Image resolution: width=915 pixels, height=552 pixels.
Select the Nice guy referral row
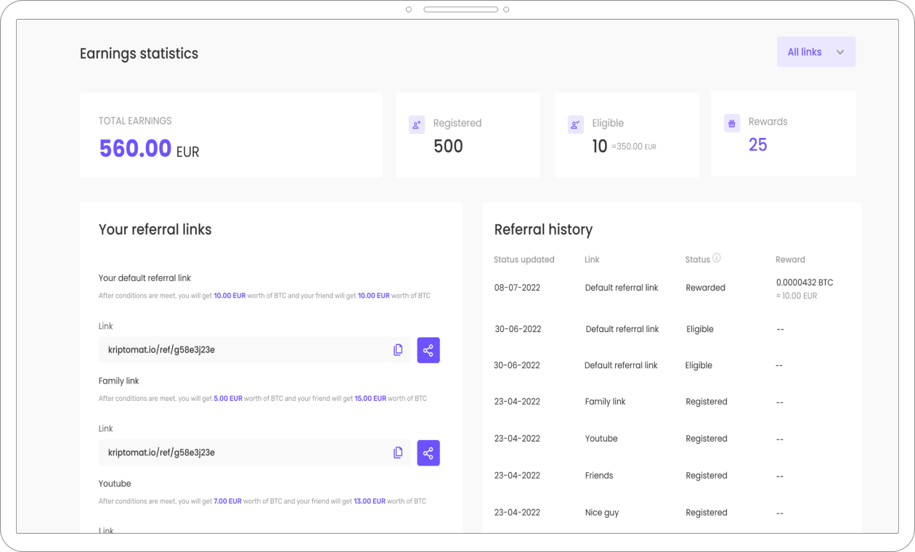tap(672, 513)
